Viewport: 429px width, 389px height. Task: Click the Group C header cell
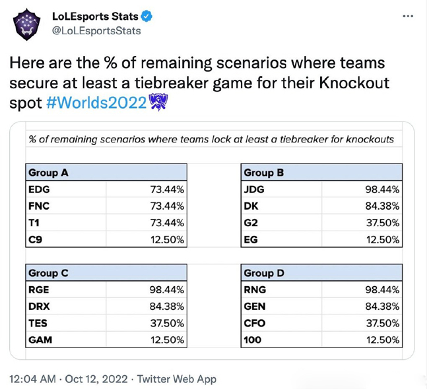(x=106, y=272)
